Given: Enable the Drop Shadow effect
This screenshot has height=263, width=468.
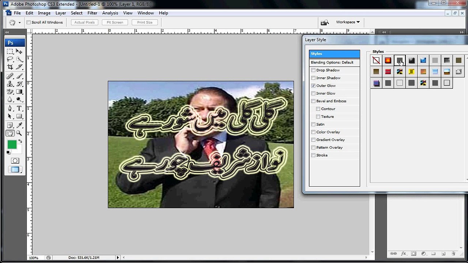Looking at the screenshot, I should pyautogui.click(x=313, y=70).
